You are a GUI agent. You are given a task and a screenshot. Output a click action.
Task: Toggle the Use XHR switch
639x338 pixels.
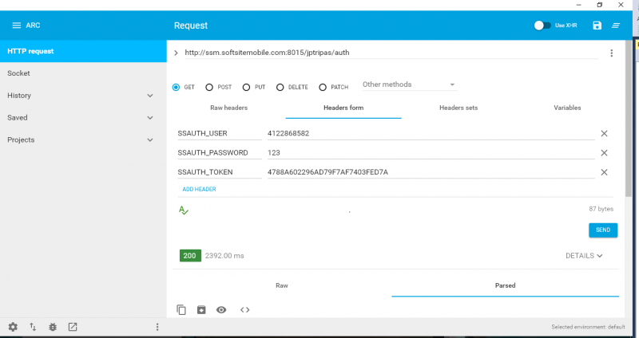coord(542,26)
